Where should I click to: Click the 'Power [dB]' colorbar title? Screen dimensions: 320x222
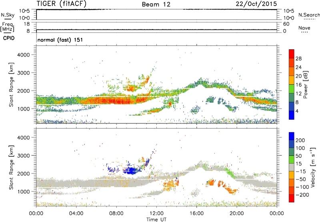305,85
